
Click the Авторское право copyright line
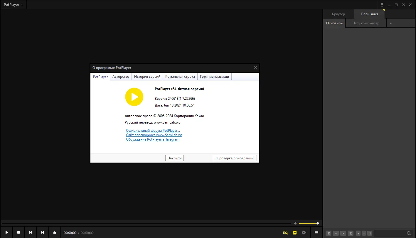164,116
